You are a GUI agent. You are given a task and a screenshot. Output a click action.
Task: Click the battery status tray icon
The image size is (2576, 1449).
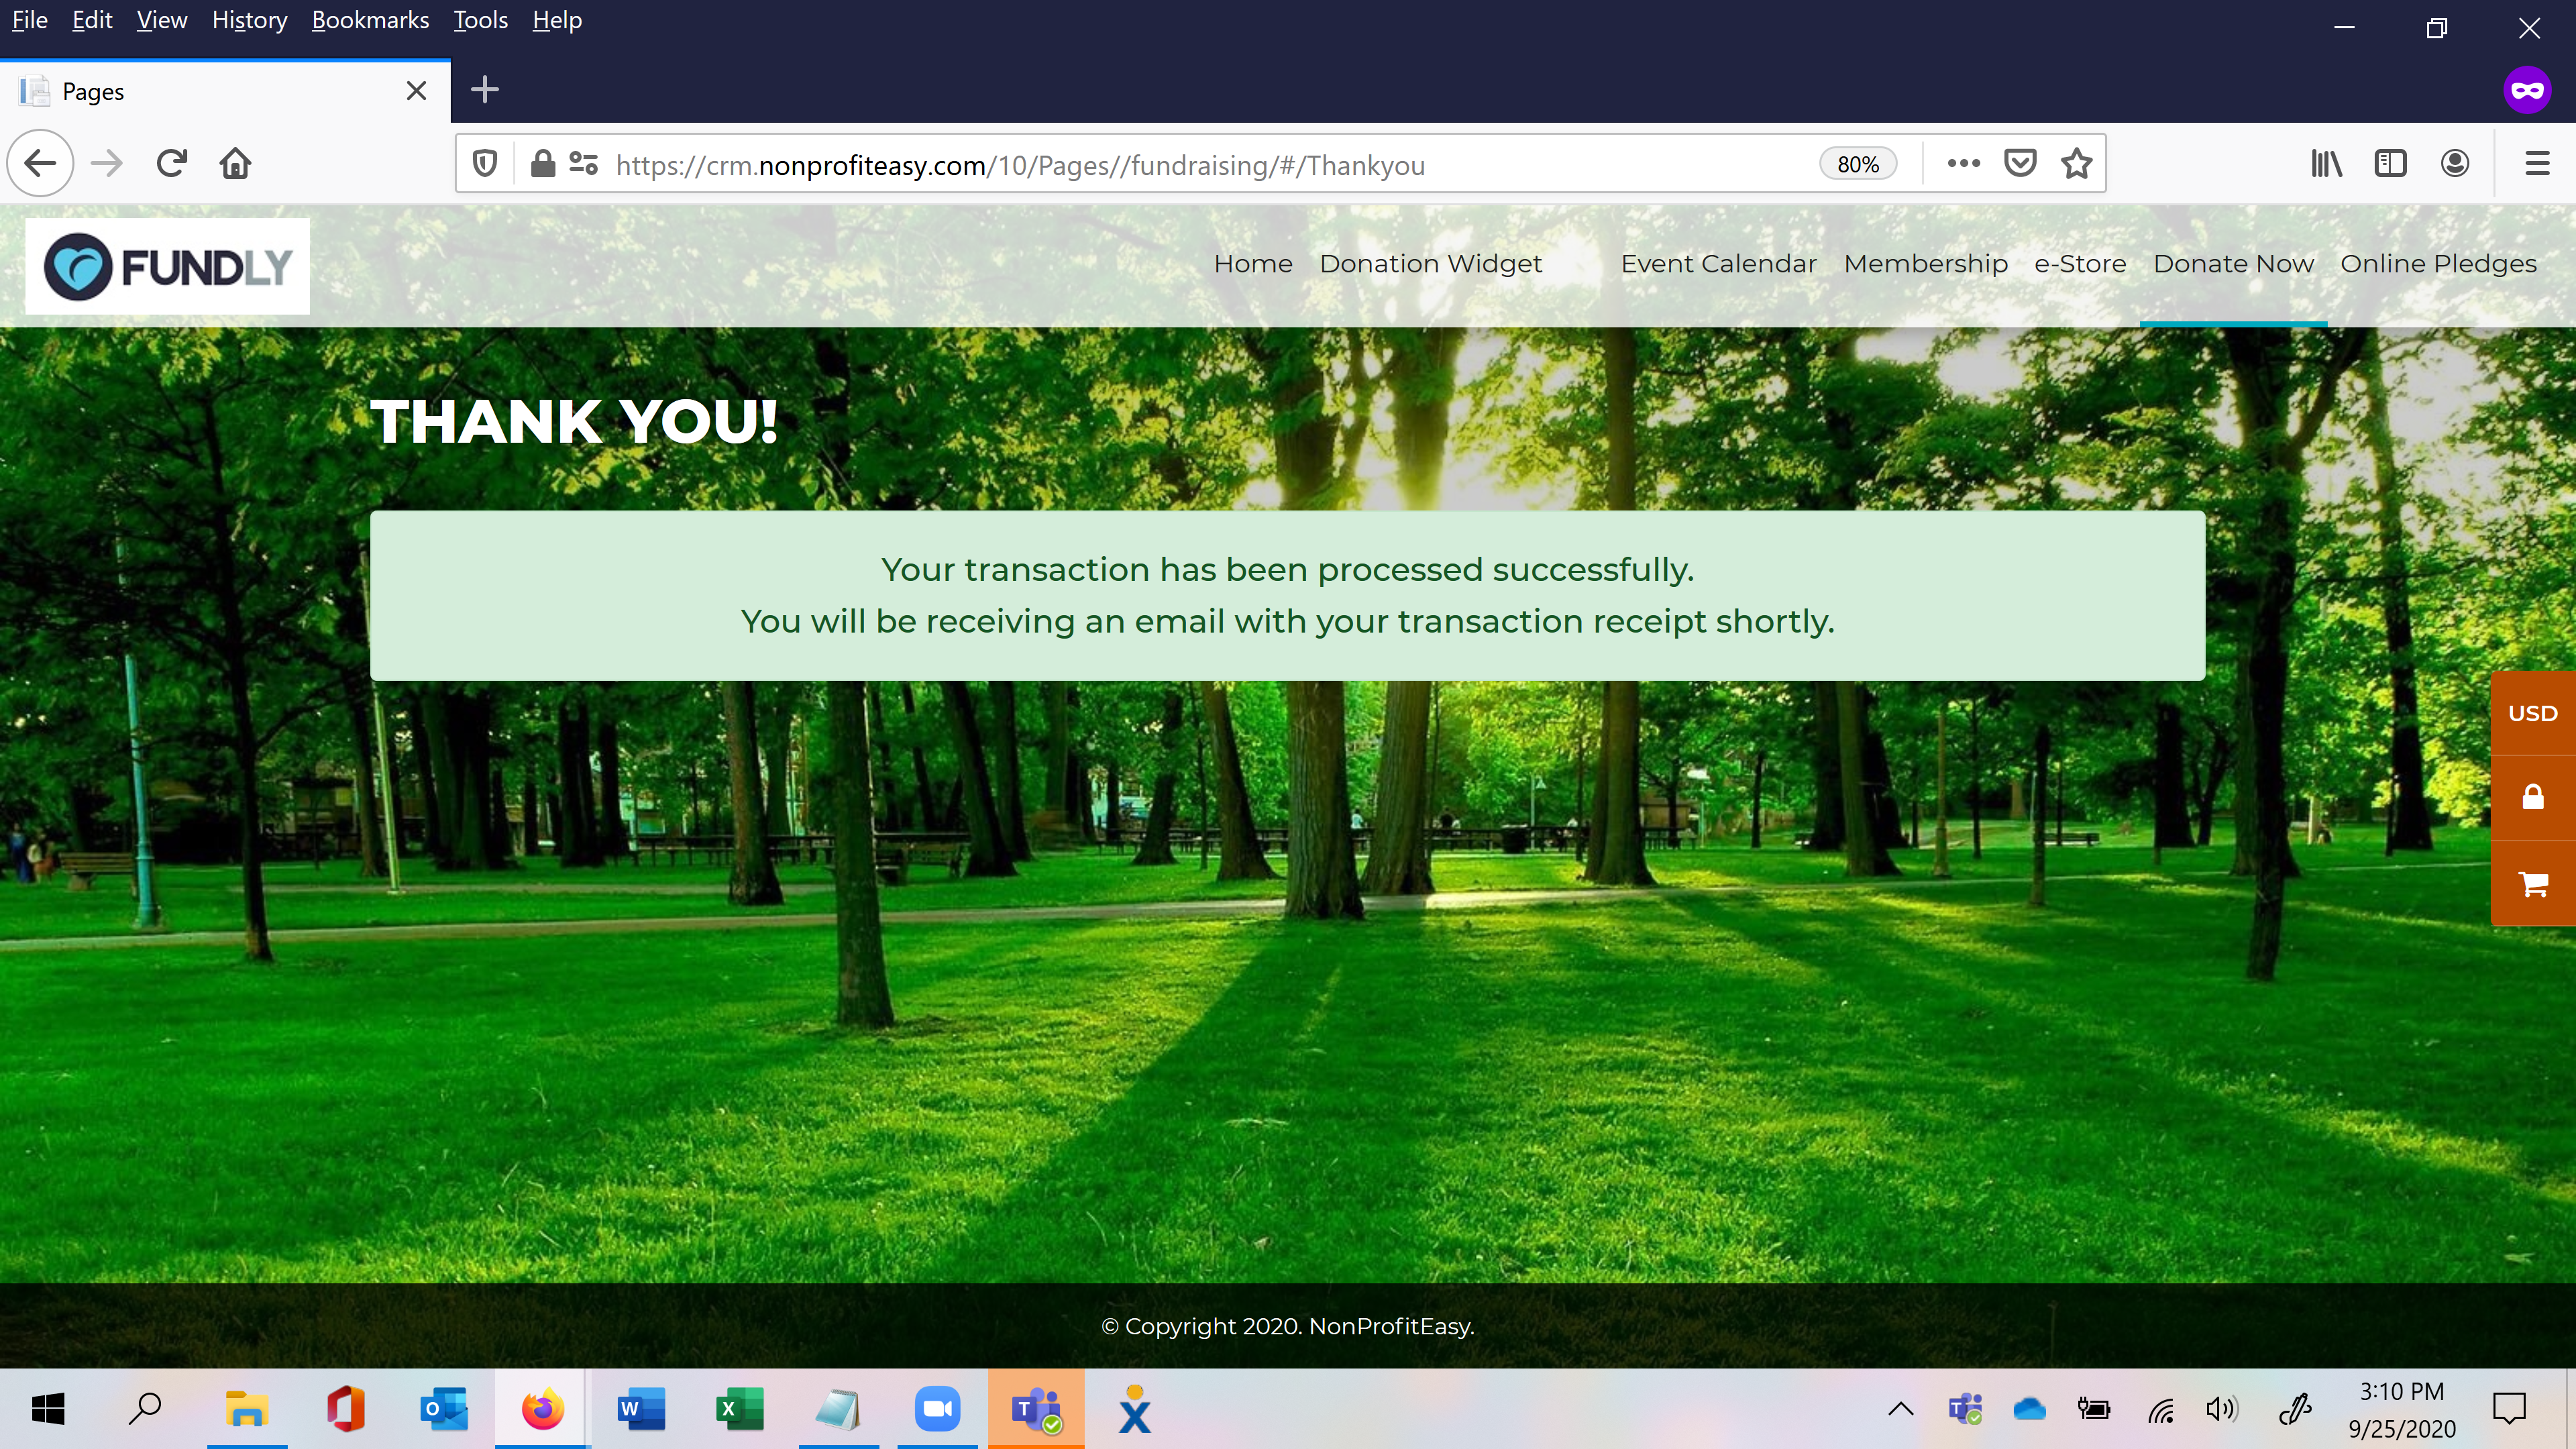click(x=2093, y=1409)
